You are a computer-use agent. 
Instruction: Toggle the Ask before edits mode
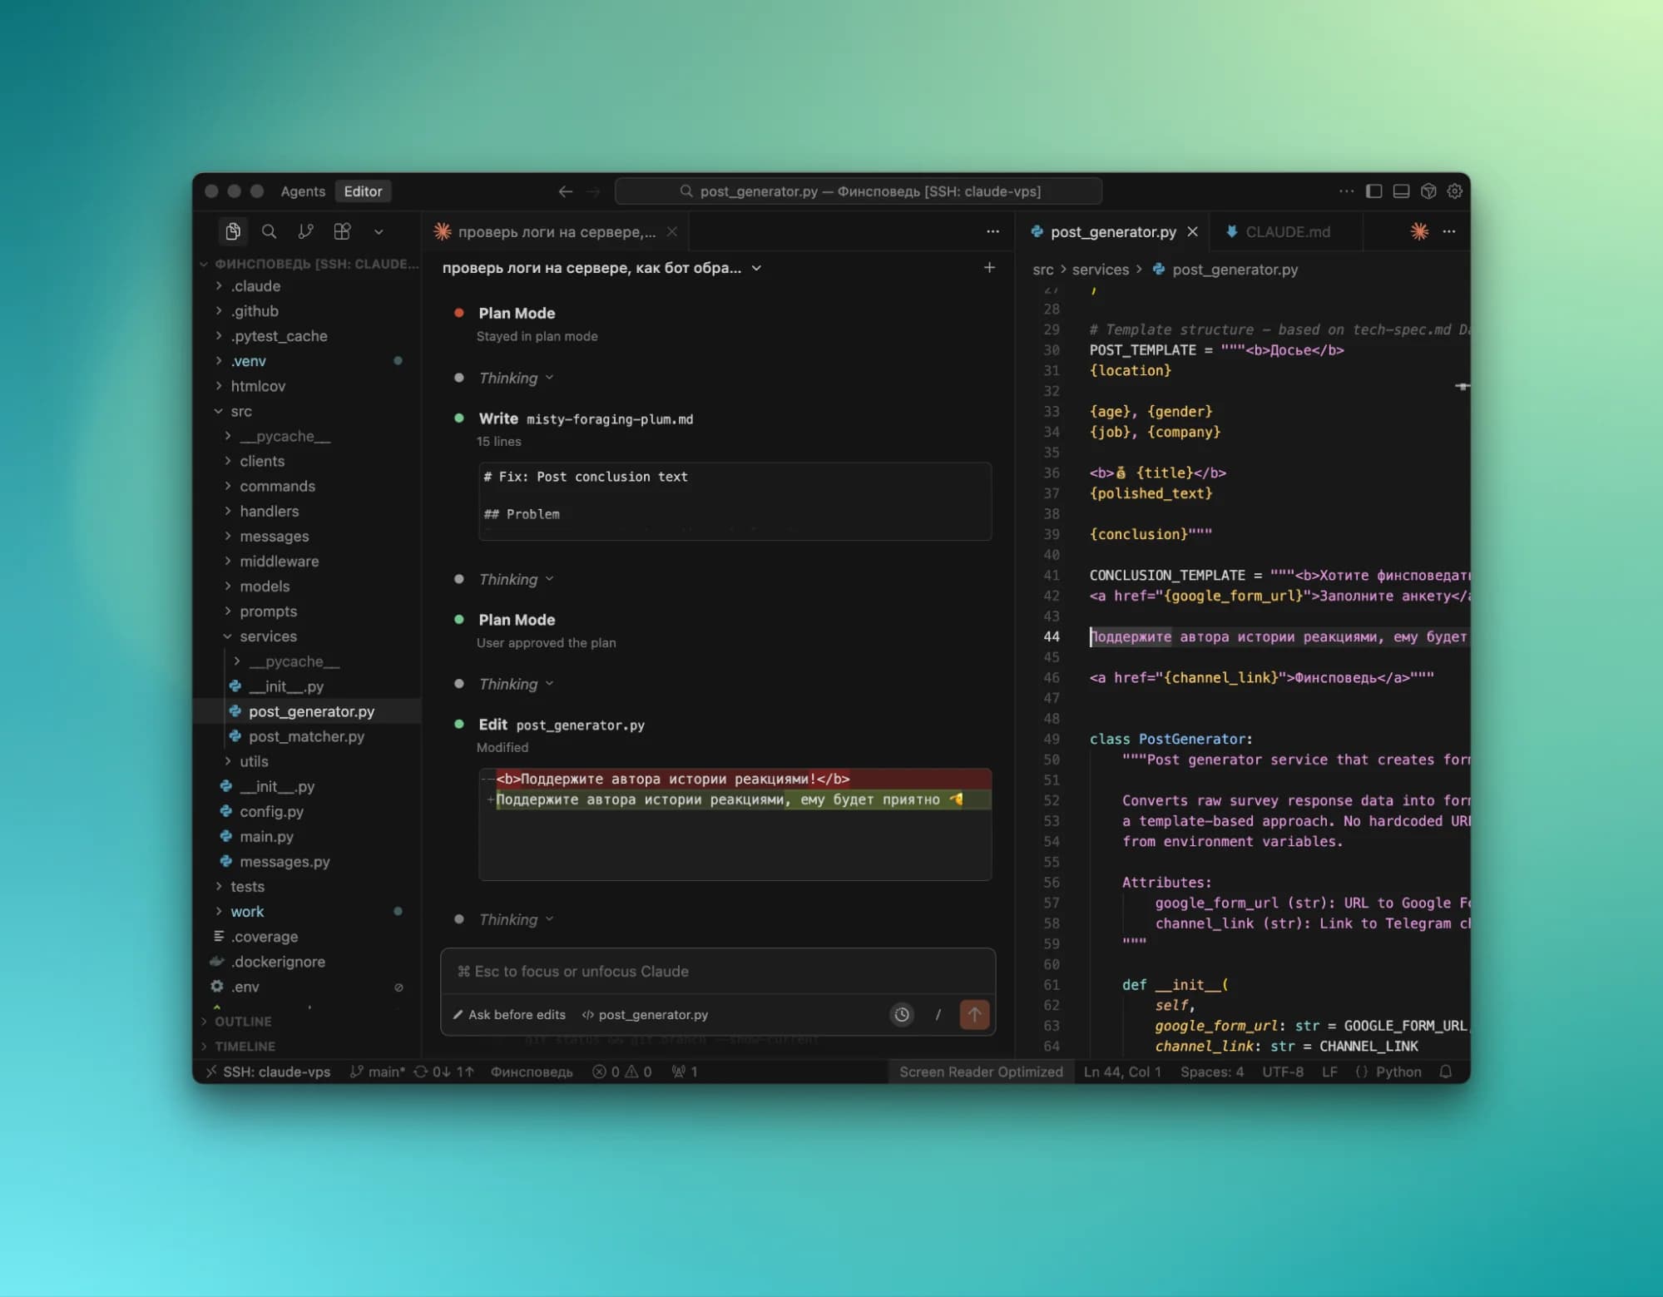[509, 1014]
